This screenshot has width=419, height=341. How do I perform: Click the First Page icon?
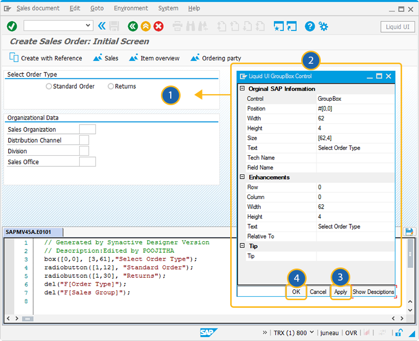pos(222,26)
